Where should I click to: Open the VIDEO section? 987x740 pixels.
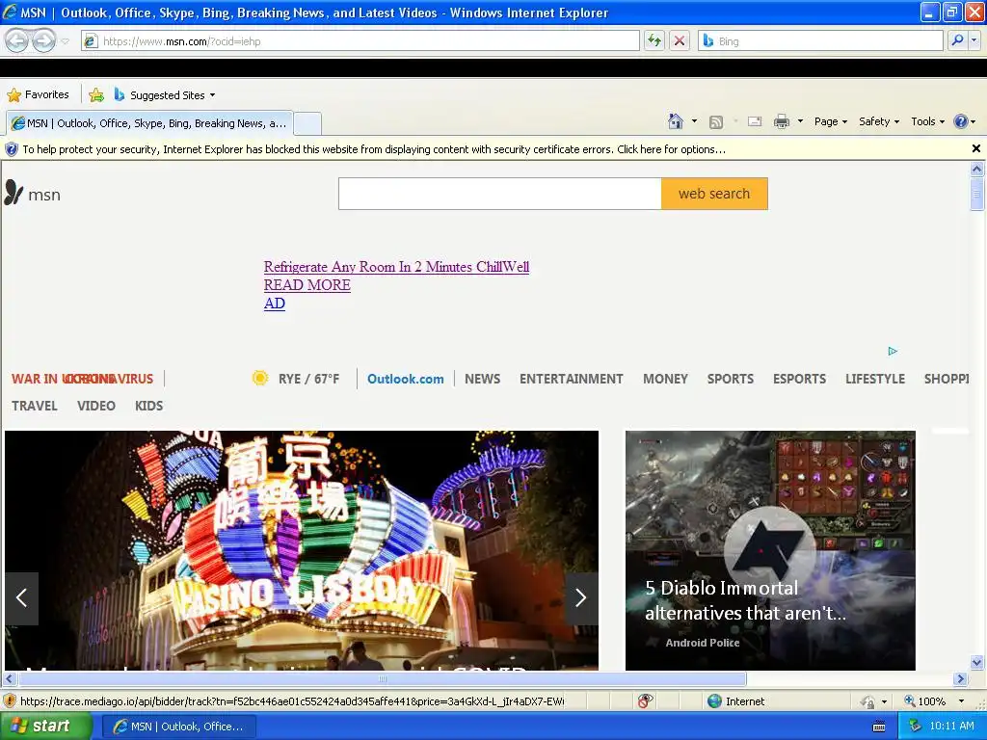pos(96,406)
